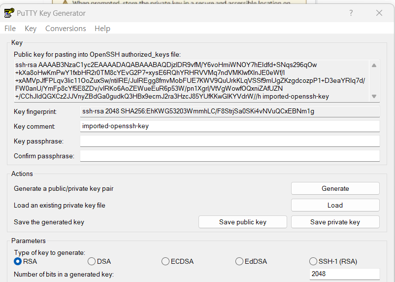Click the number of bits field showing 2048
Image resolution: width=395 pixels, height=282 pixels.
(344, 274)
